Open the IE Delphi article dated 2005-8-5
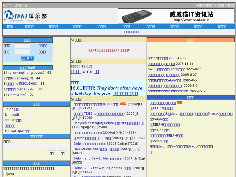The width and height of the screenshot is (236, 177). tap(165, 81)
